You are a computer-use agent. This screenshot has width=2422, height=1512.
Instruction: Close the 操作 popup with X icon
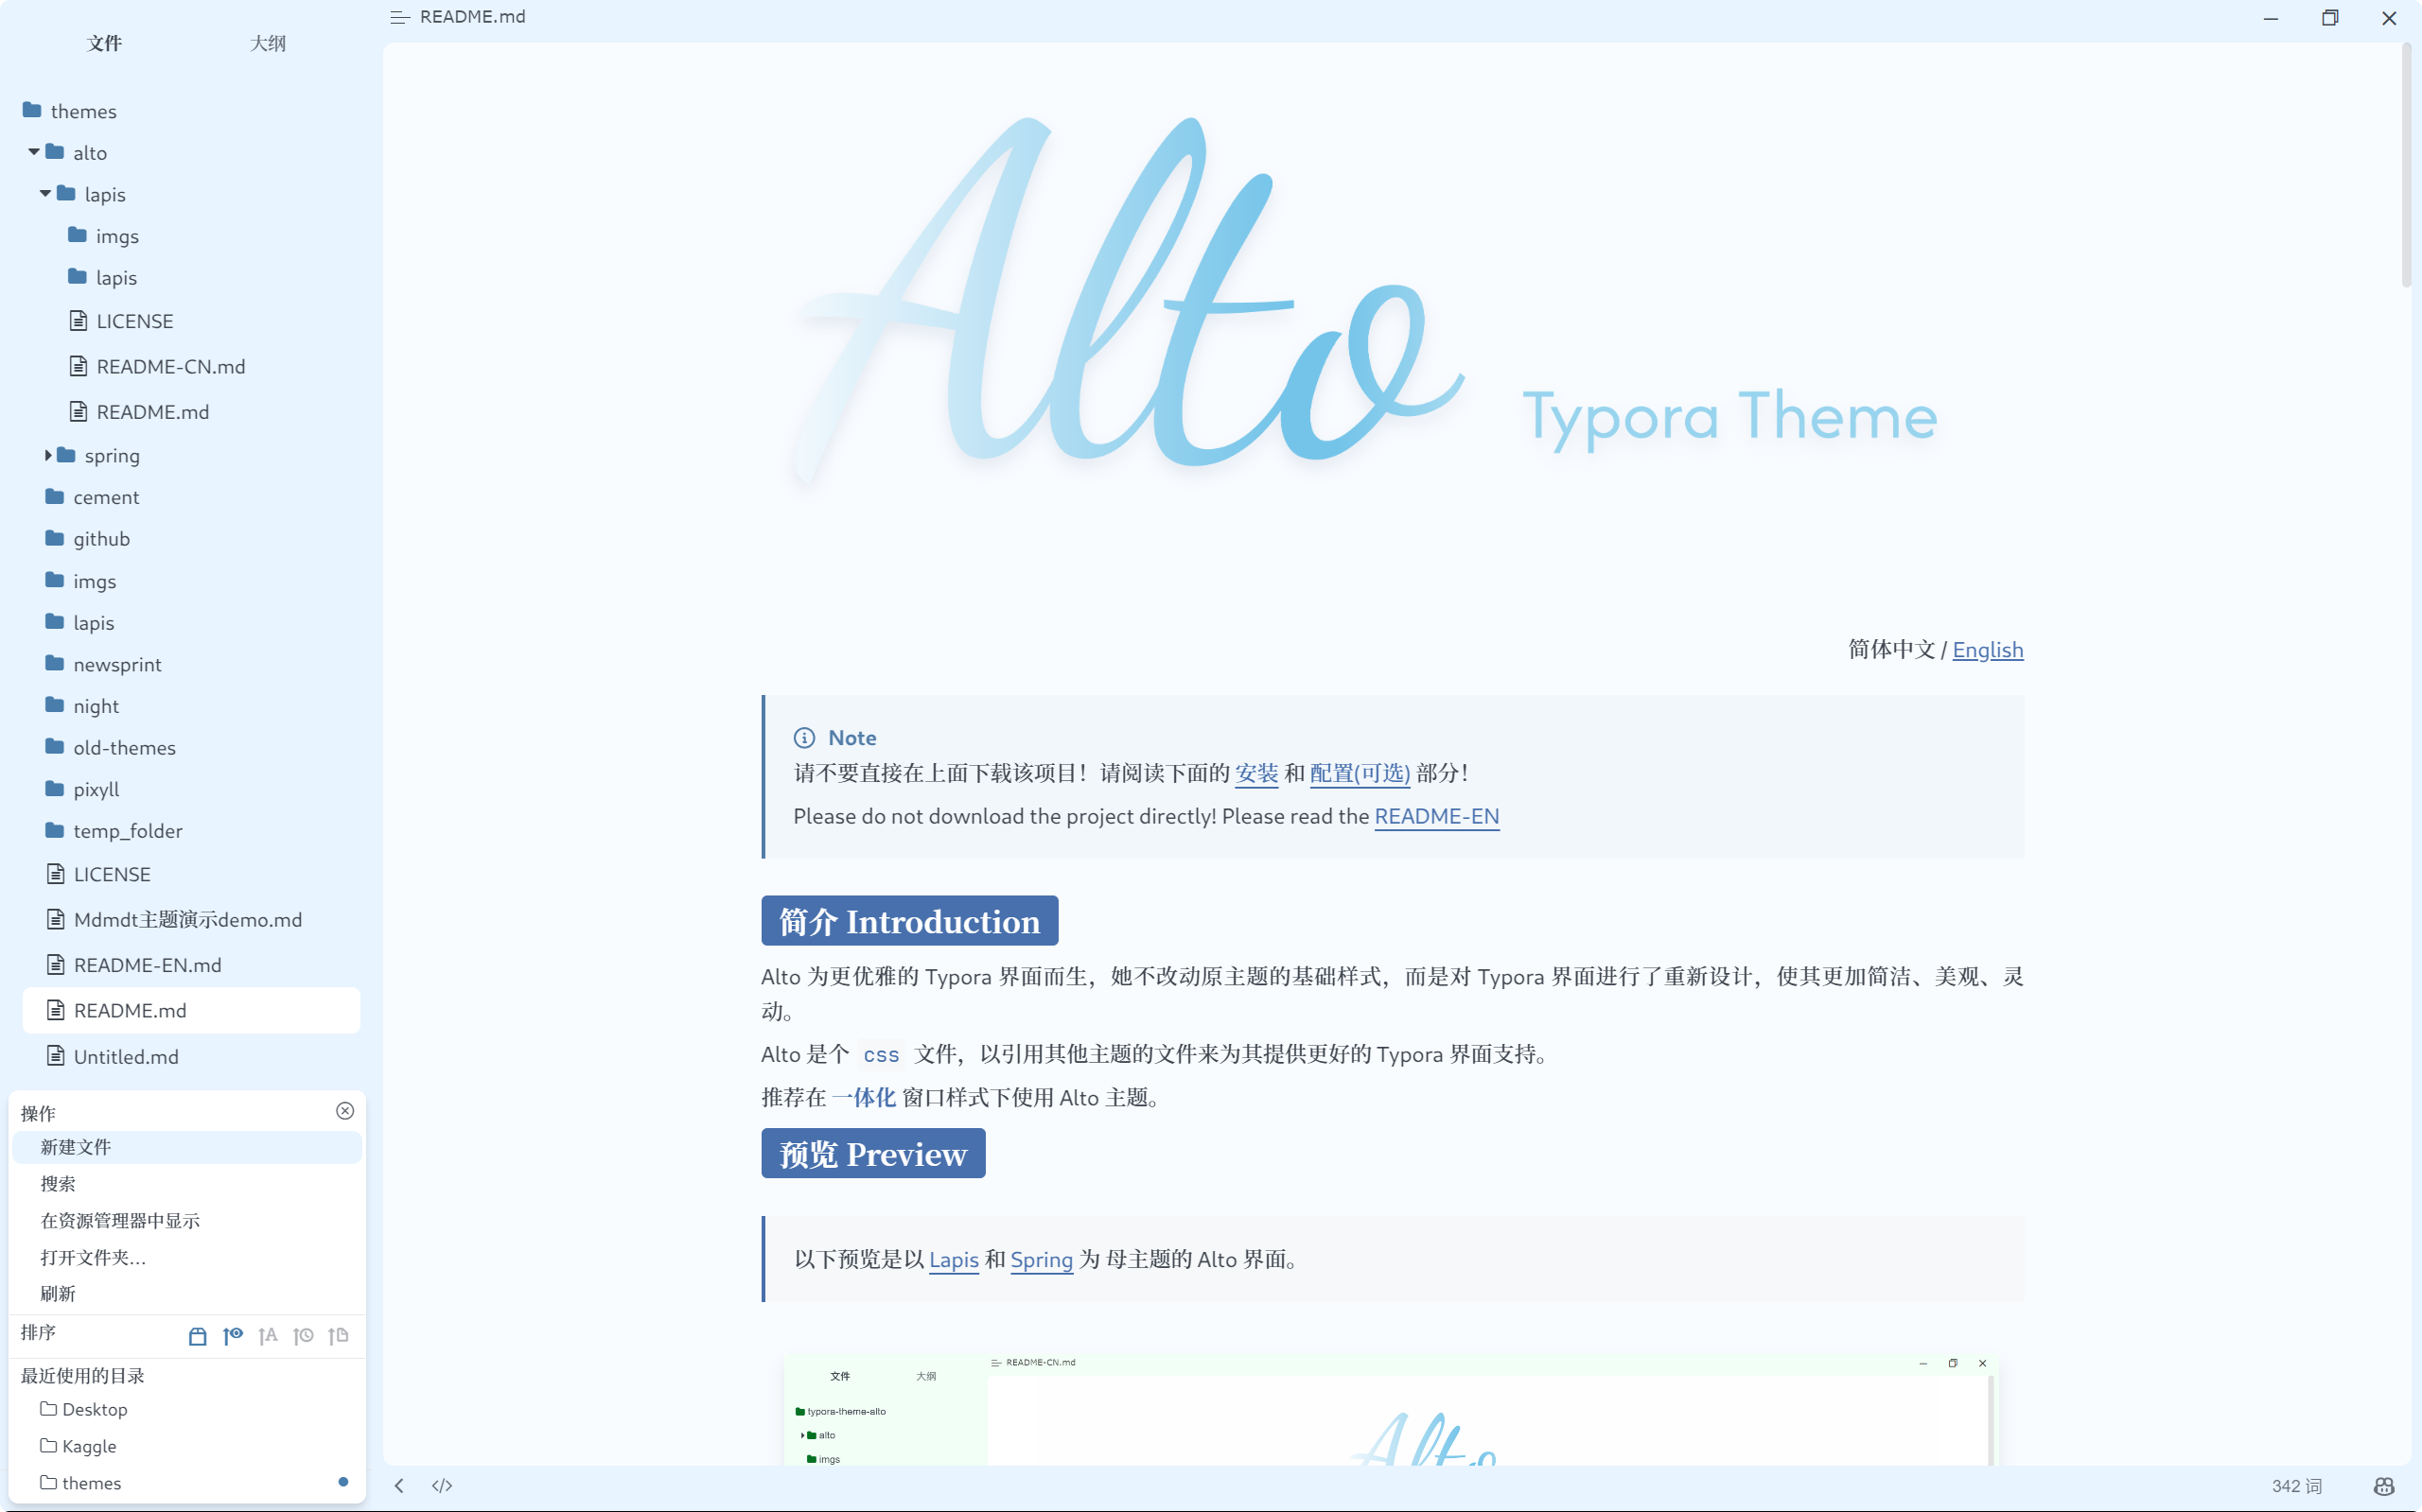[345, 1111]
